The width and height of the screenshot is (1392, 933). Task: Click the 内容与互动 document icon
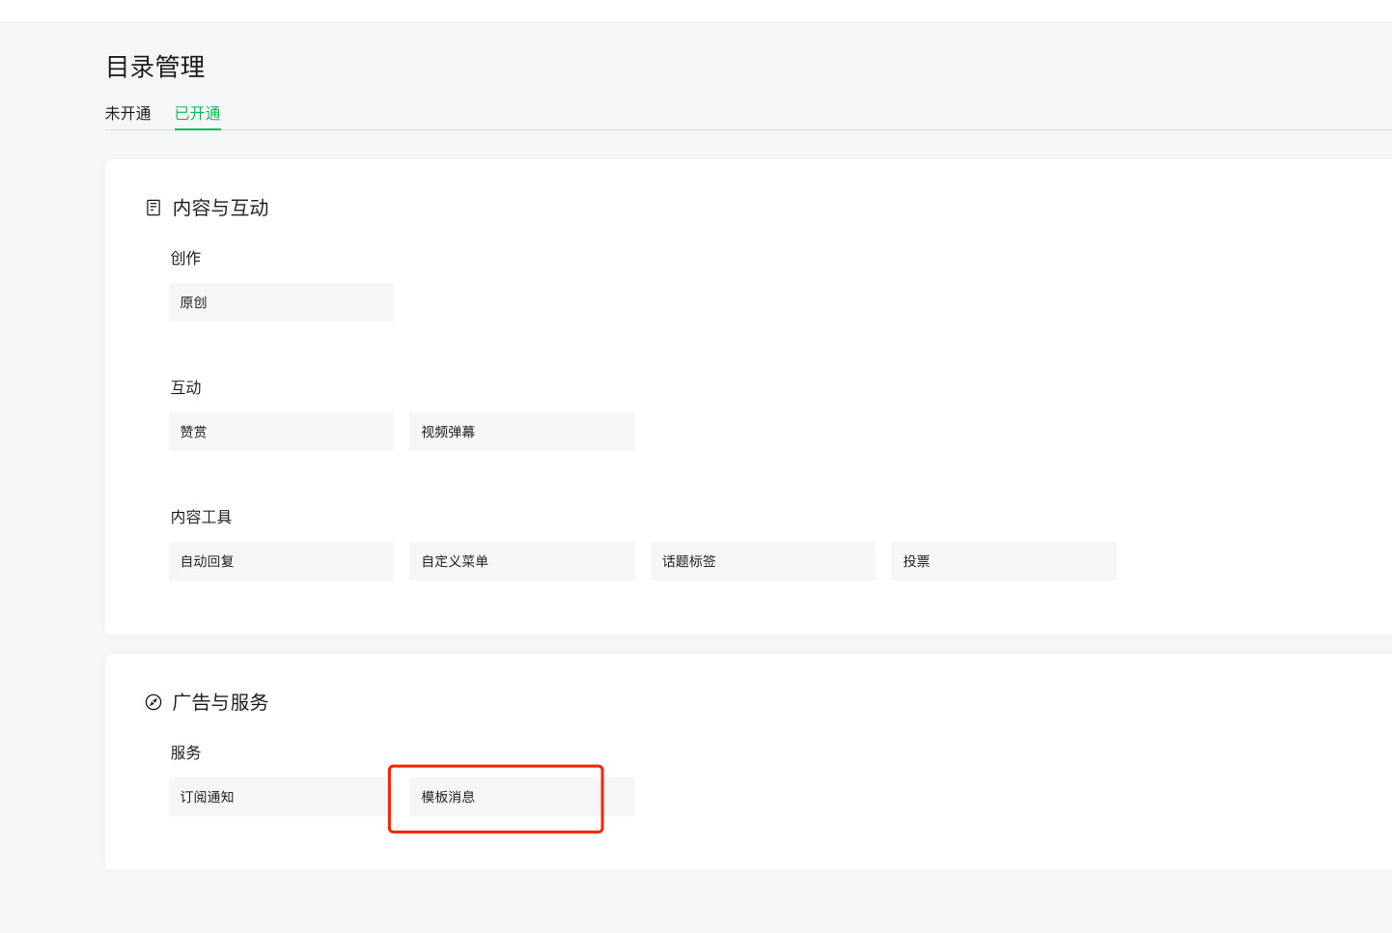click(153, 208)
